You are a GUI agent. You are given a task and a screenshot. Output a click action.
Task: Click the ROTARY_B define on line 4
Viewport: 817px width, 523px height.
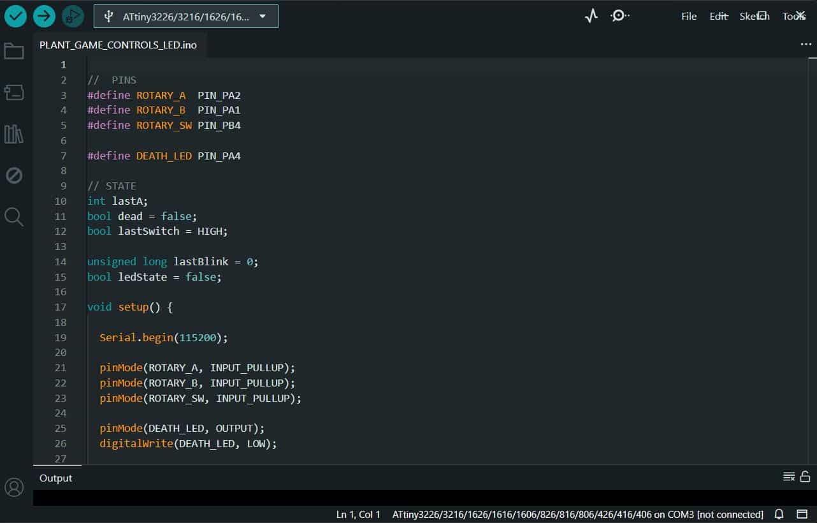click(x=161, y=110)
